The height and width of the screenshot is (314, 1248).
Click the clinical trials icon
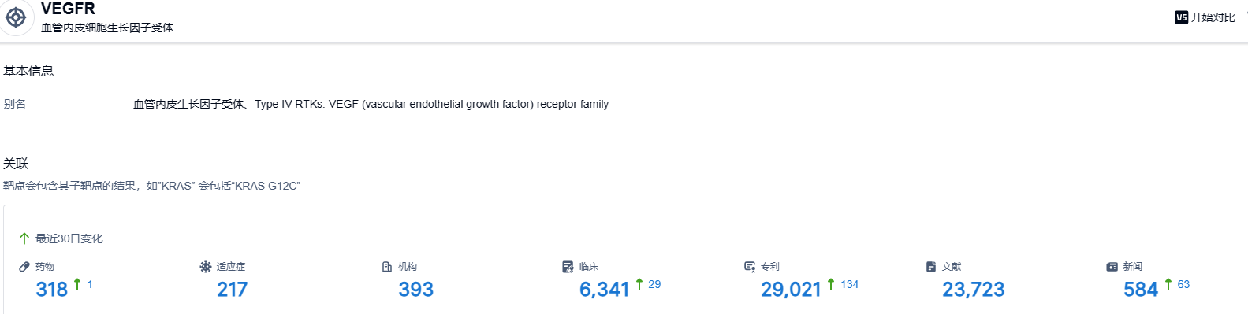pyautogui.click(x=568, y=267)
